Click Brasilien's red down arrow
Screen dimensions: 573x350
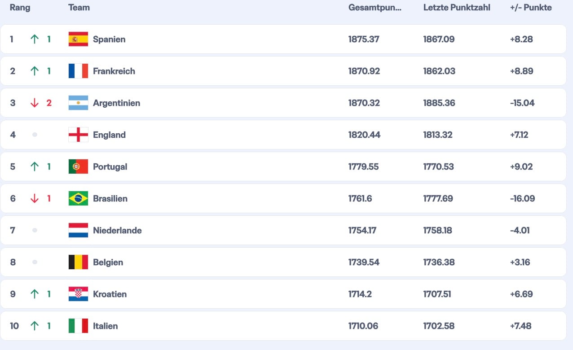click(35, 198)
